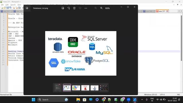Rotate the image in Photos
The width and height of the screenshot is (183, 103).
tap(69, 8)
